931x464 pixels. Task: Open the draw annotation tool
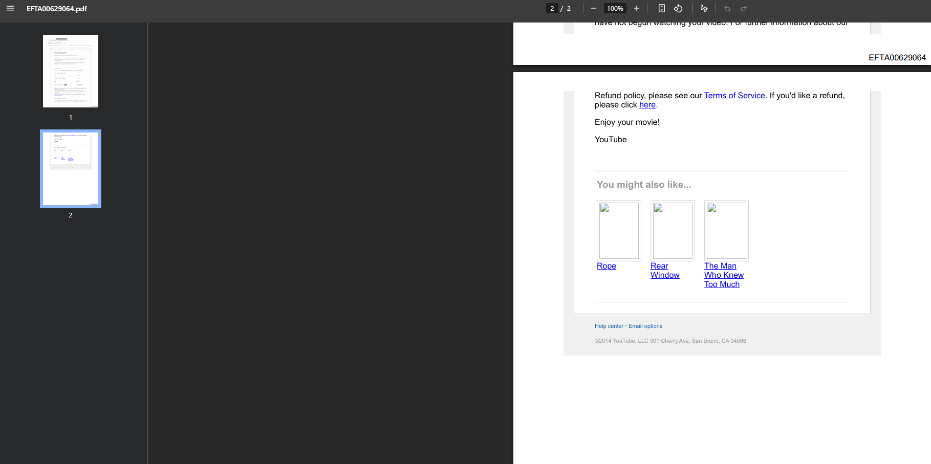(x=704, y=8)
